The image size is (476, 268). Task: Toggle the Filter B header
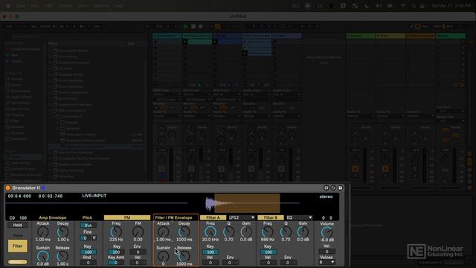point(271,217)
